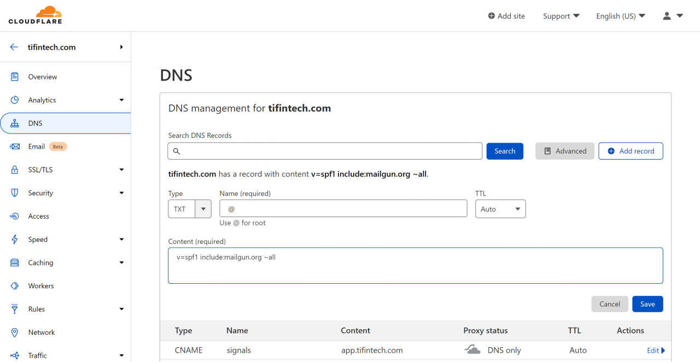This screenshot has width=700, height=362.
Task: Click the Network location pin icon
Action: pyautogui.click(x=15, y=332)
